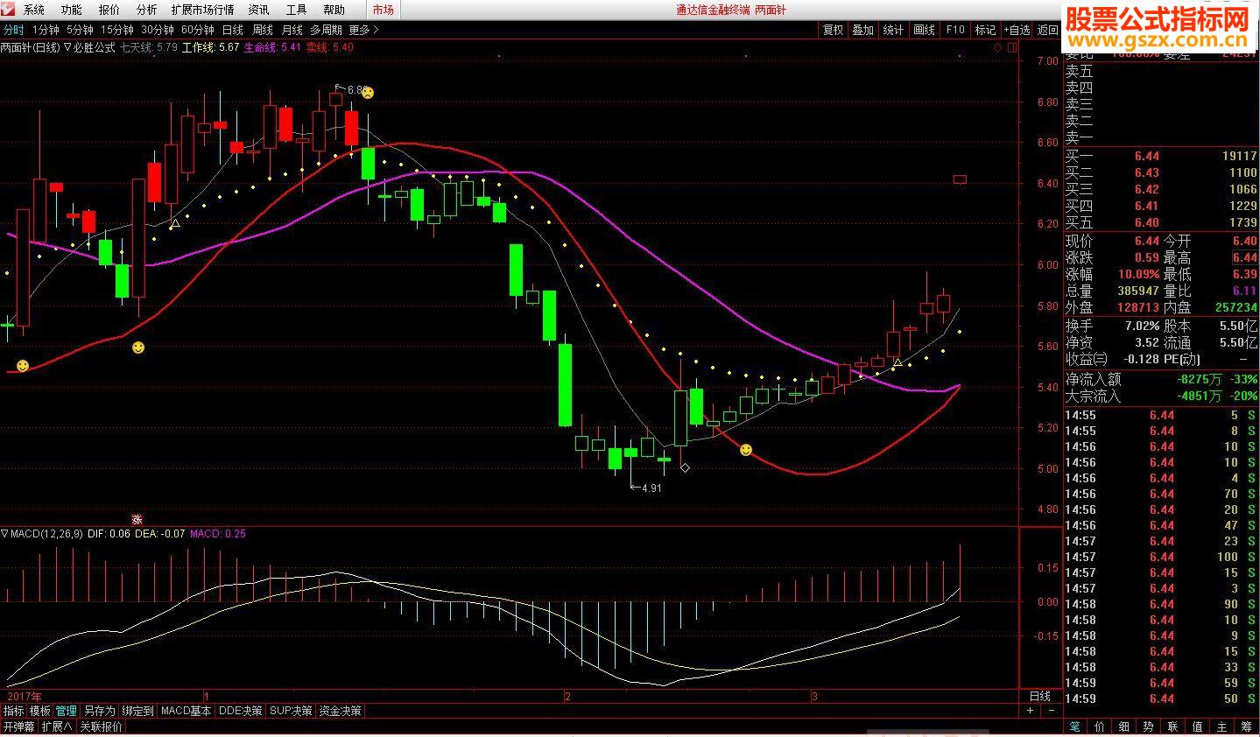
Task: Select the 值 value tab
Action: (1197, 726)
